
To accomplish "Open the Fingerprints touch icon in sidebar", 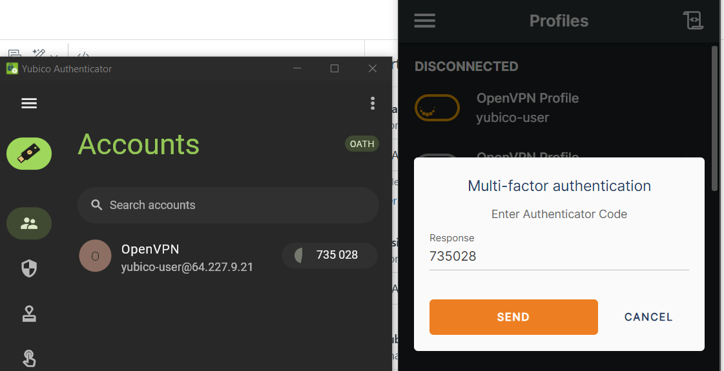I will 29,359.
